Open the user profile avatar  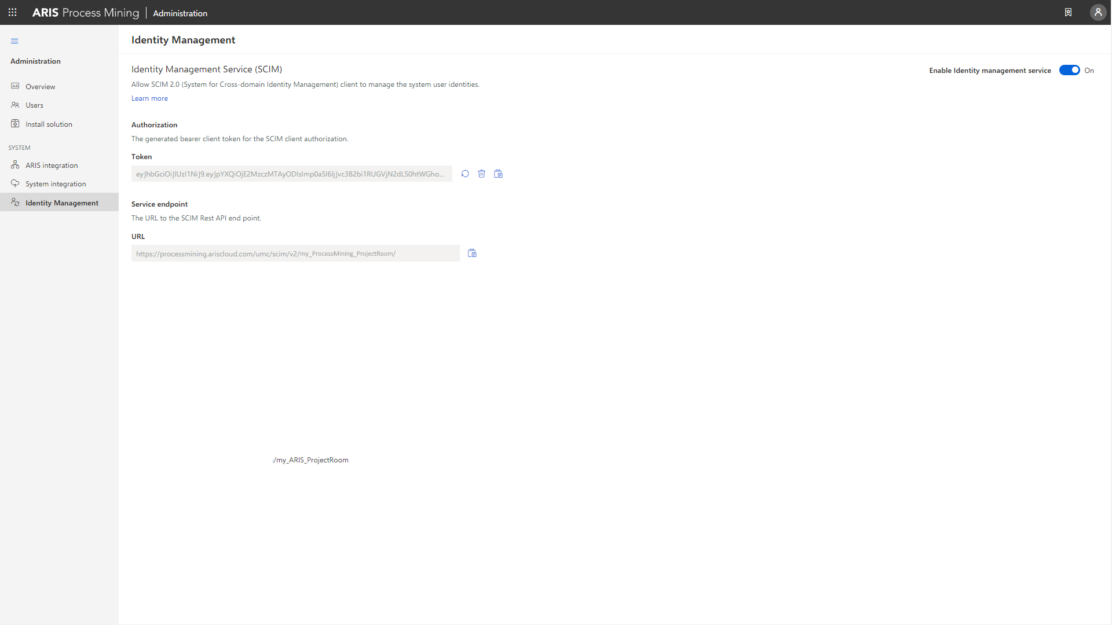coord(1098,12)
